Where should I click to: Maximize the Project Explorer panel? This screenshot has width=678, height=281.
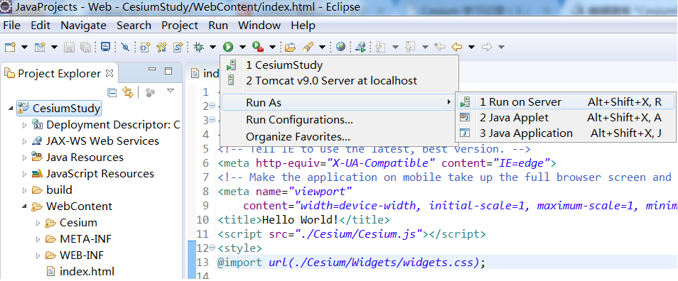coord(168,71)
